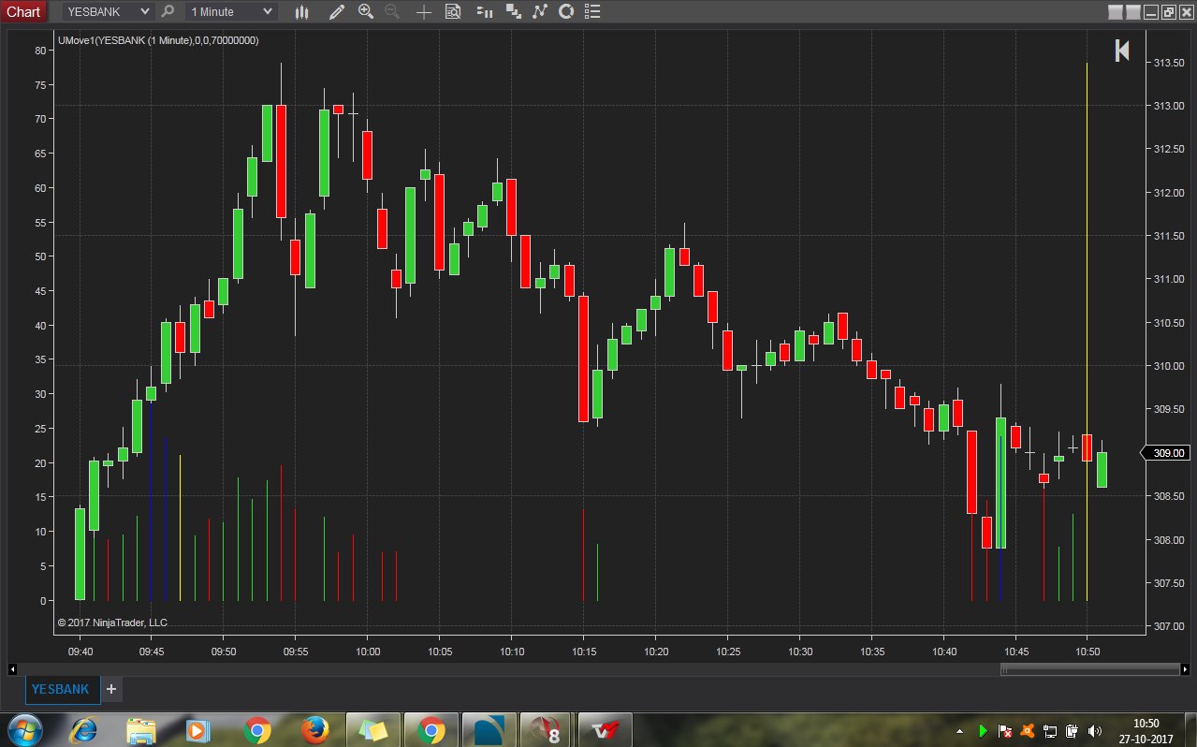The width and height of the screenshot is (1197, 747).
Task: Switch to the NinjaTrader taskbar item
Action: pos(489,730)
